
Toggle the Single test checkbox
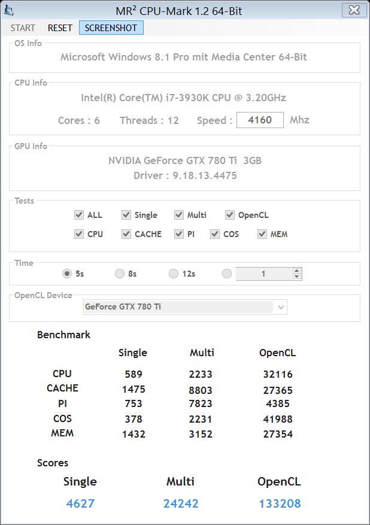[x=126, y=215]
